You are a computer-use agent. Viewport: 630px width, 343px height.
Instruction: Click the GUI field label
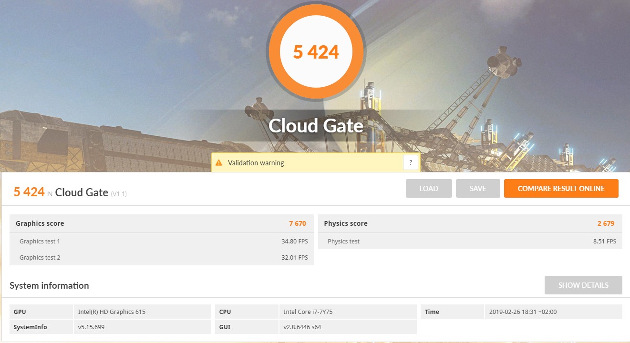pyautogui.click(x=225, y=327)
